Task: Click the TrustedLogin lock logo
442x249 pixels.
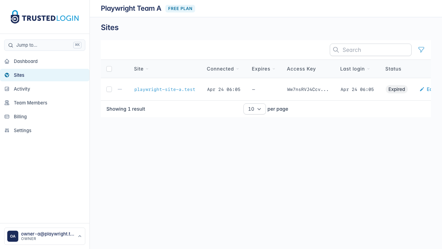Action: click(15, 17)
